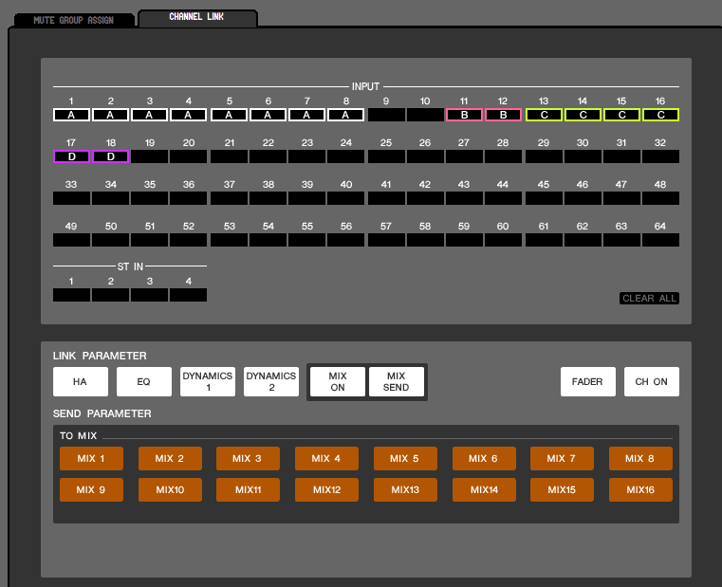
Task: Click ST IN channel 3 link box
Action: 149,295
